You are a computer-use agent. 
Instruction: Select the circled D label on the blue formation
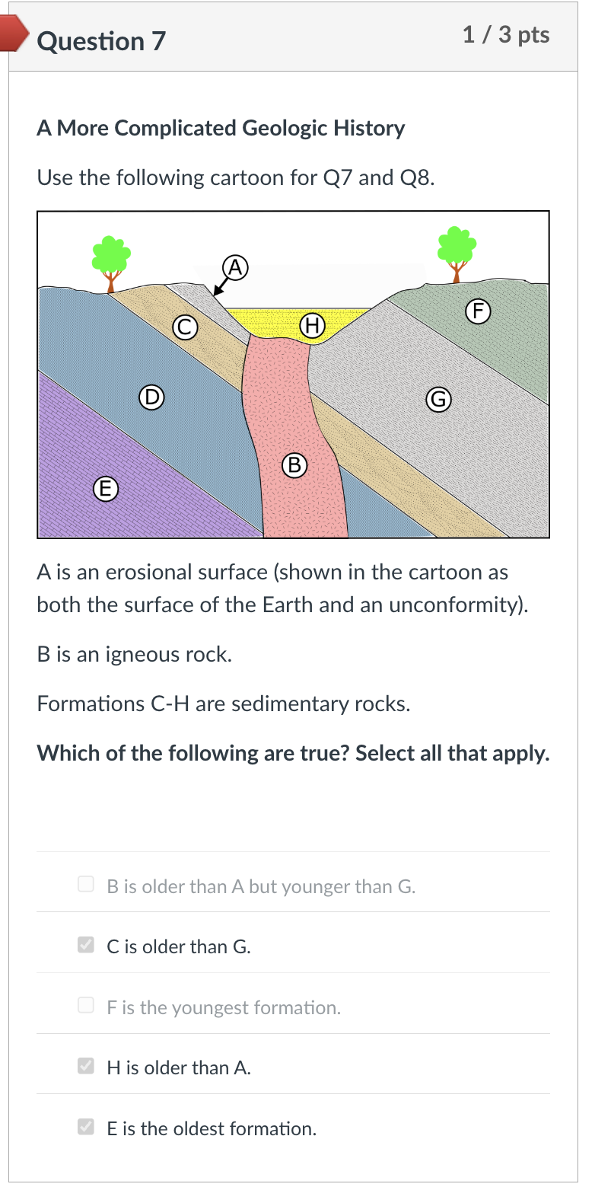pos(151,397)
